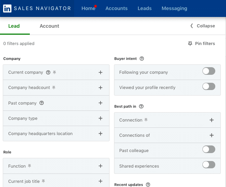Click the Company type label
Image resolution: width=226 pixels, height=187 pixels.
(23, 118)
